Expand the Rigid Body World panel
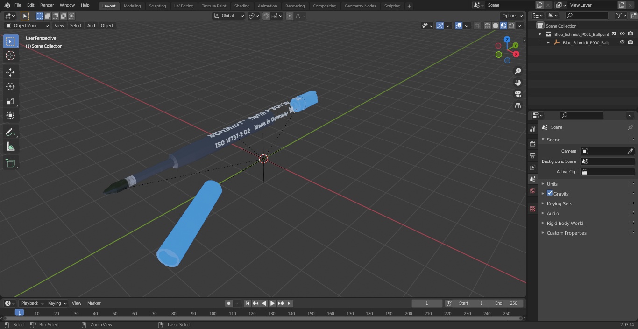 [x=565, y=223]
